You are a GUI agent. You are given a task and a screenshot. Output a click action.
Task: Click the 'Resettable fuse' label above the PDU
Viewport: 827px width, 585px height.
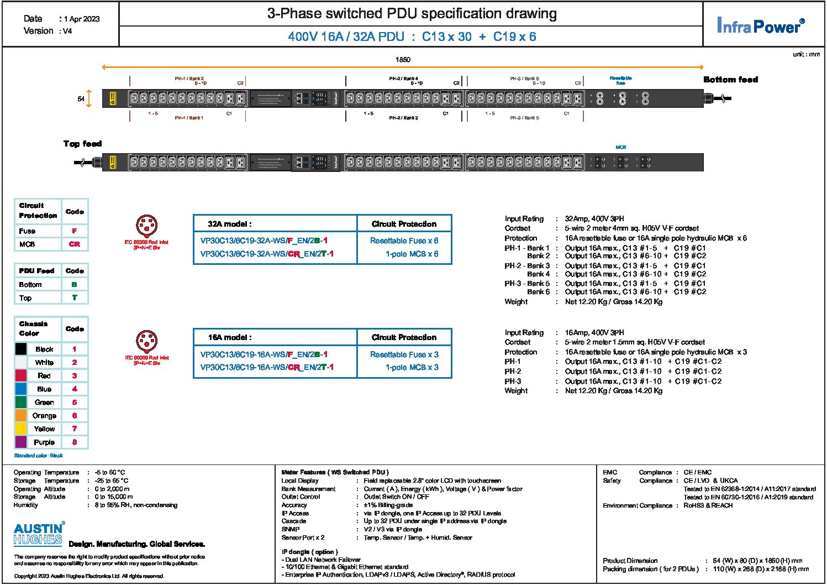(621, 81)
